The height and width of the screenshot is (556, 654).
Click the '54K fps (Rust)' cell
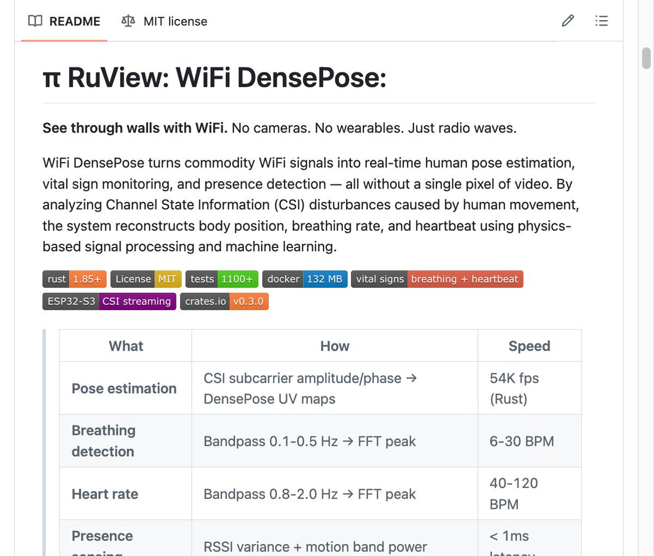click(529, 388)
